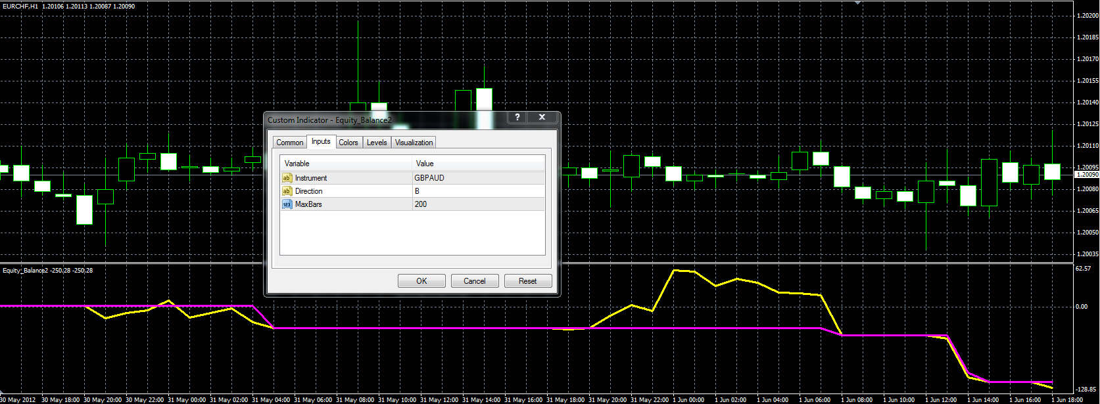
Task: Click the 31 May 12:00 time axis label
Action: [439, 400]
